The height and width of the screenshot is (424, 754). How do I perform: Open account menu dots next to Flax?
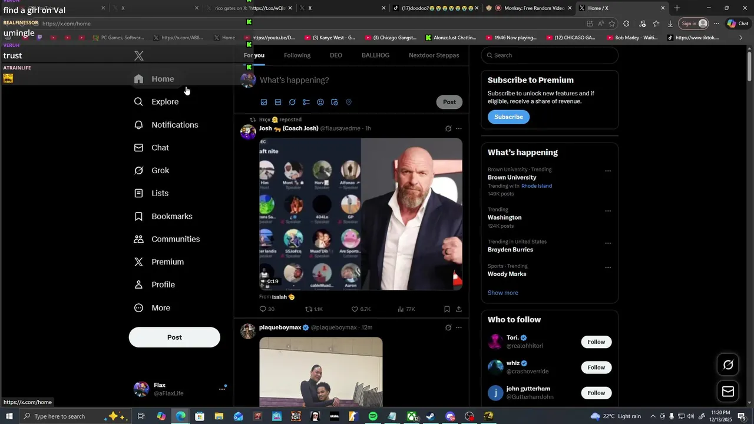(222, 389)
